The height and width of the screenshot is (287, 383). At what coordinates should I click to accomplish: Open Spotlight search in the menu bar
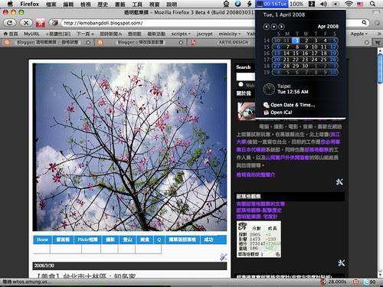[372, 4]
